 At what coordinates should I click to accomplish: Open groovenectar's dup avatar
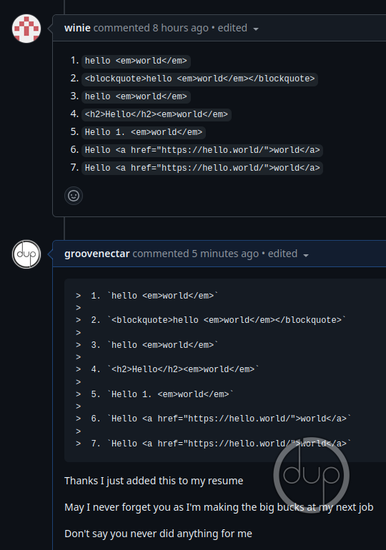tap(26, 254)
